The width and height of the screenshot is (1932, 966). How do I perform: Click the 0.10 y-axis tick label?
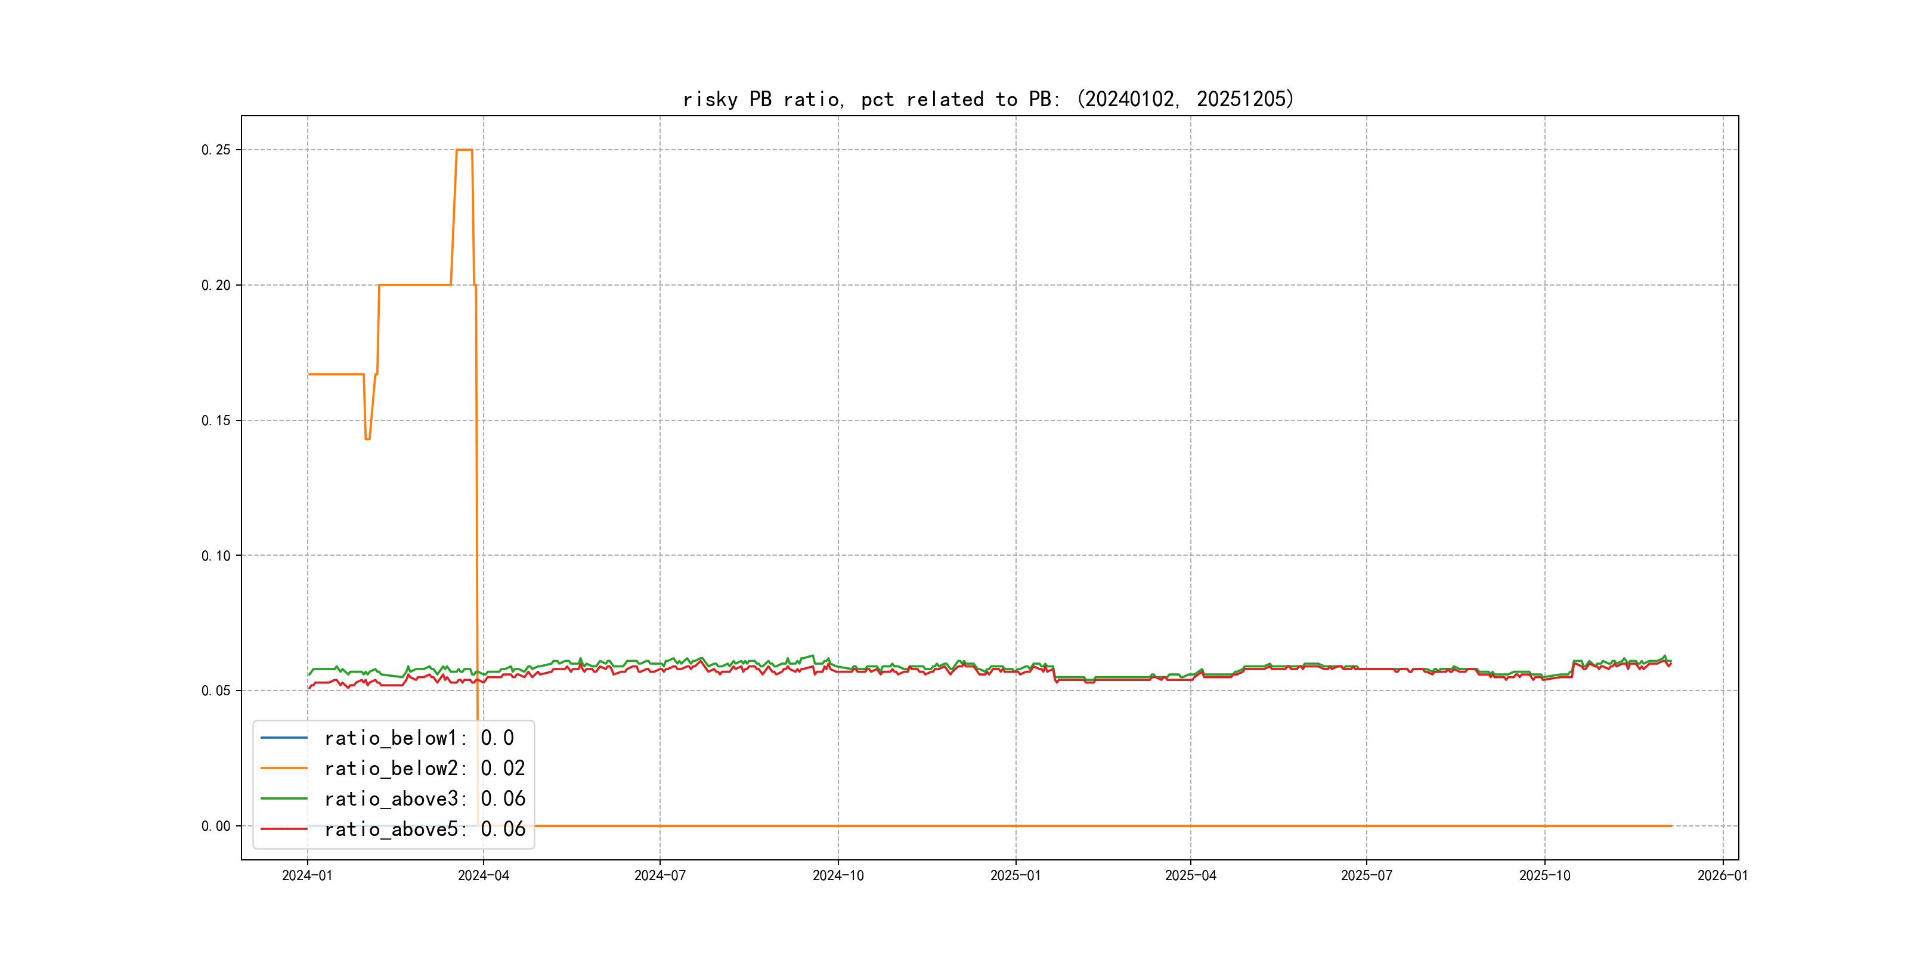coord(216,556)
